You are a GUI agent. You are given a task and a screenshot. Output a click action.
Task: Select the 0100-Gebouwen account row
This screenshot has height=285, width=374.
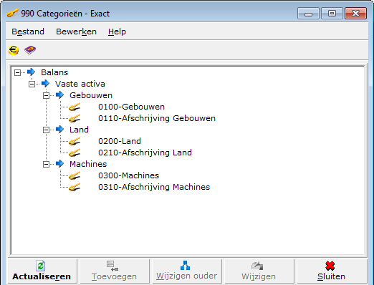(x=131, y=107)
